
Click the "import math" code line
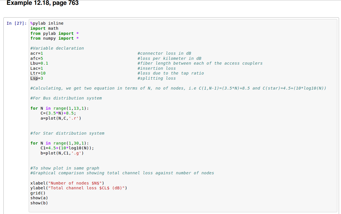click(x=44, y=28)
